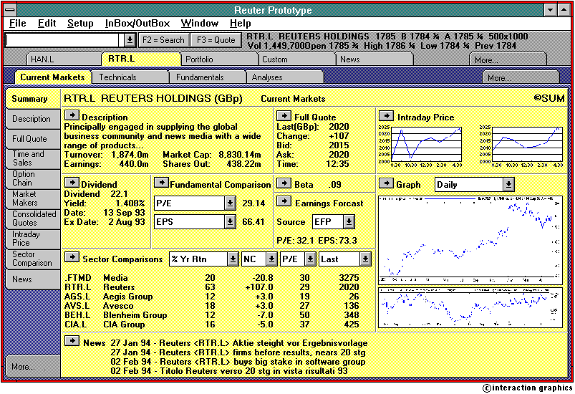Click the arrow icon next to Full Quote
The image size is (575, 394).
pyautogui.click(x=284, y=115)
